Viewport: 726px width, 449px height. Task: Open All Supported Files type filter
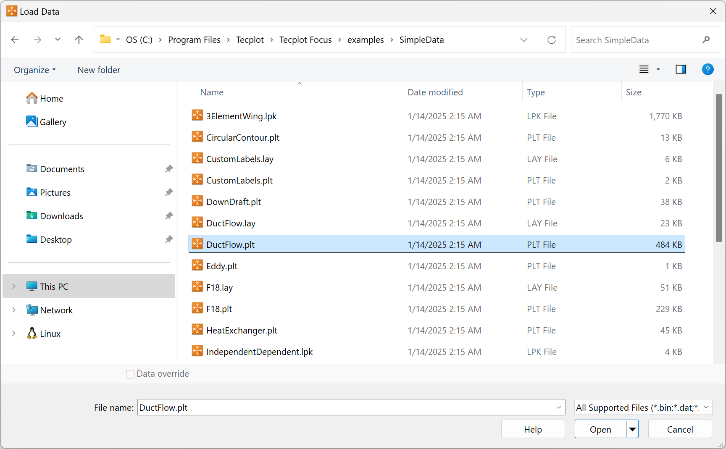643,407
